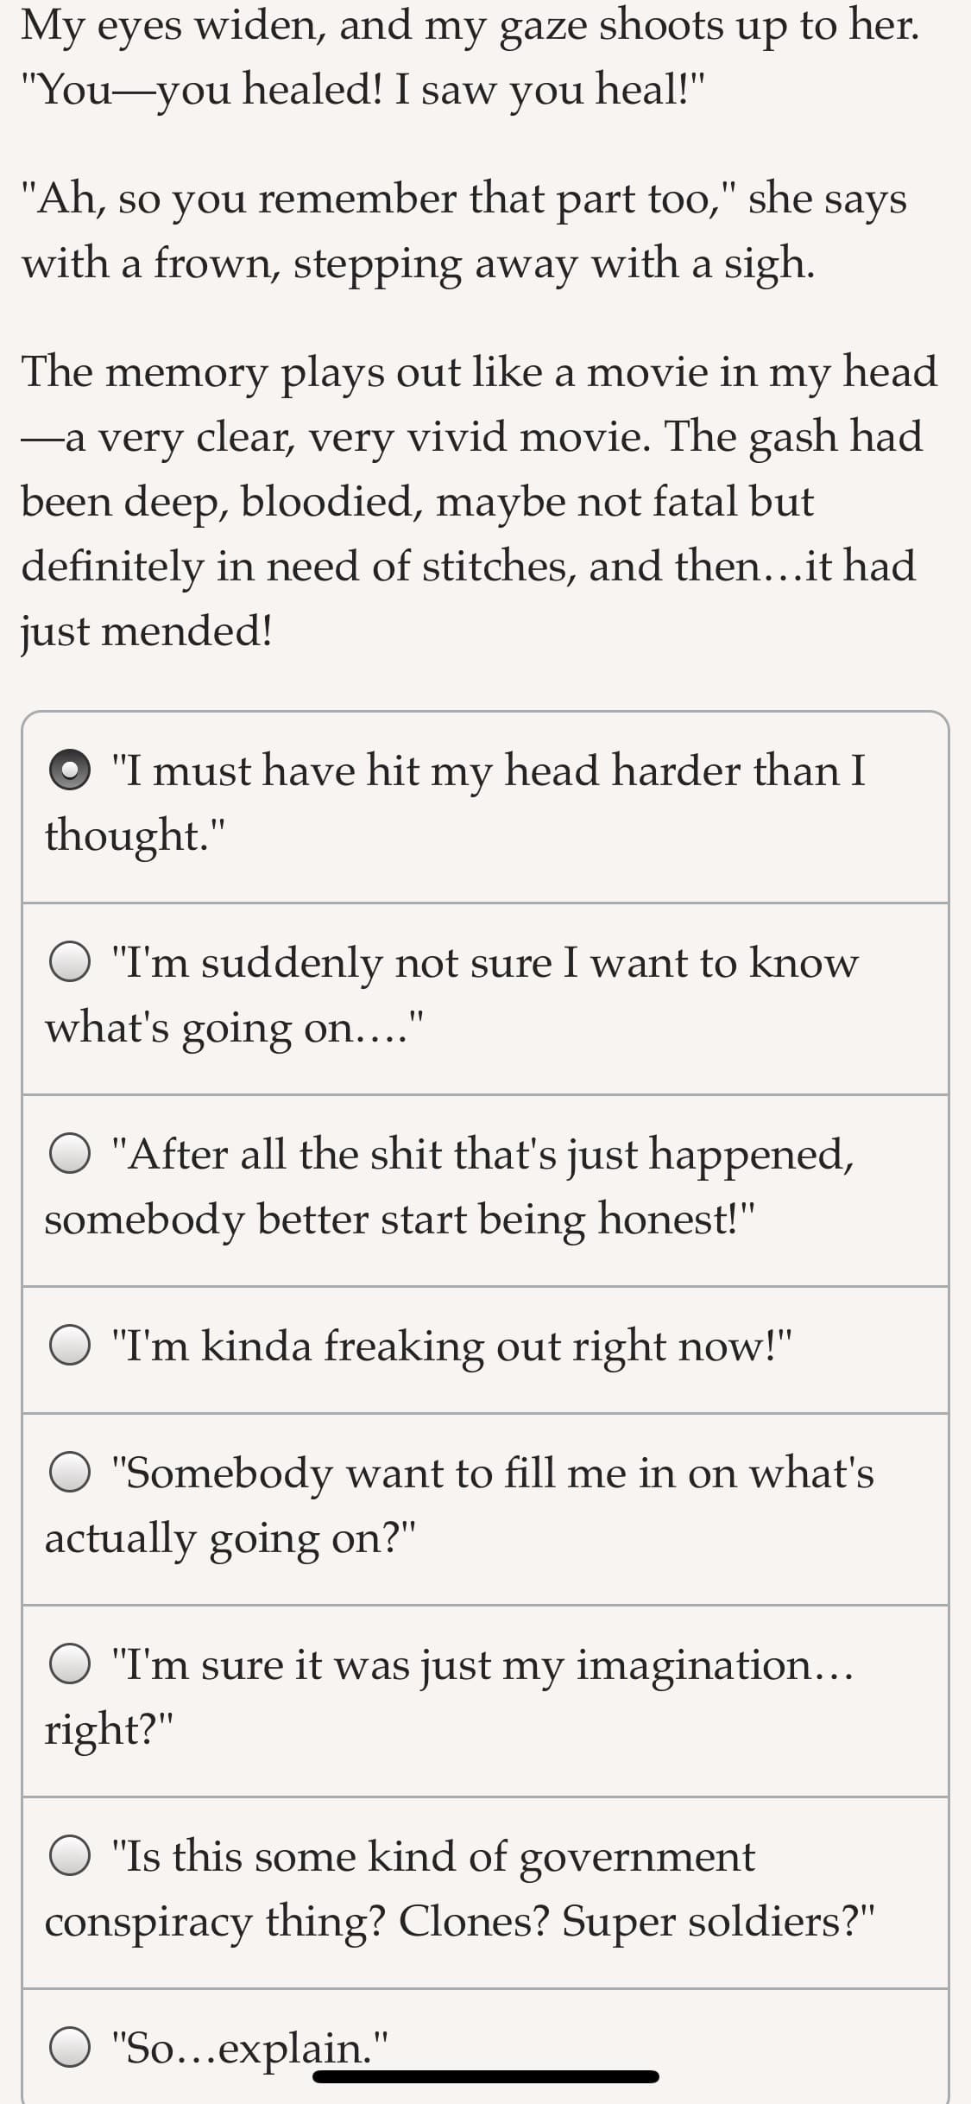971x2104 pixels.
Task: Tap the "I'm kinda freaking out right now!" text
Action: click(x=451, y=1346)
